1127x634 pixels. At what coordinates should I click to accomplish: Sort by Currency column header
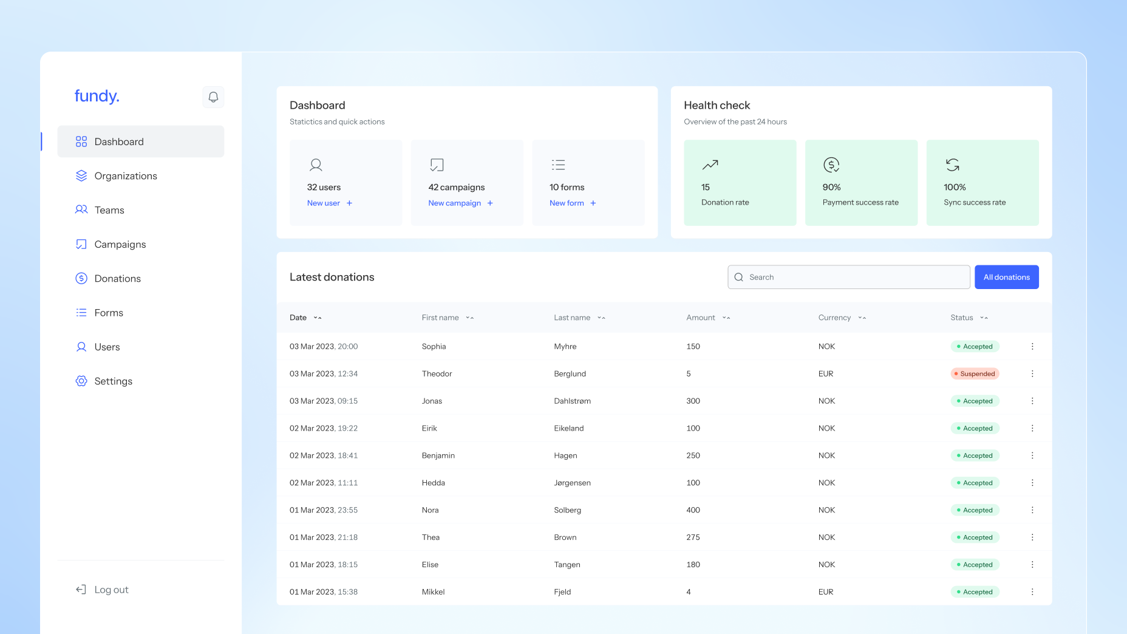tap(862, 318)
